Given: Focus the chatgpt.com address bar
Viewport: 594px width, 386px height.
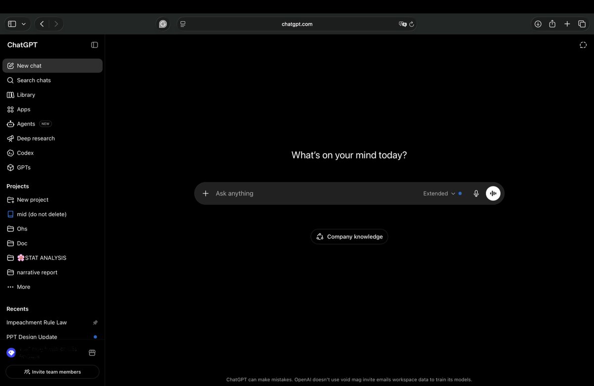Looking at the screenshot, I should tap(297, 24).
